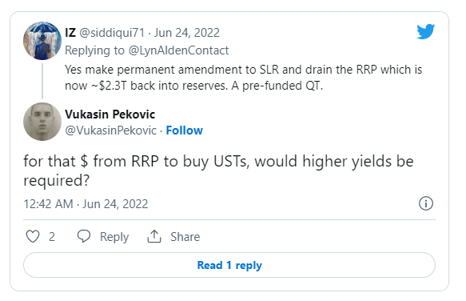Open Vukasin Pekovic's profile photo

click(x=42, y=122)
